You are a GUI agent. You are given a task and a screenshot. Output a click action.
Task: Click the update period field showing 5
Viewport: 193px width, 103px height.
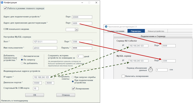click(x=162, y=70)
